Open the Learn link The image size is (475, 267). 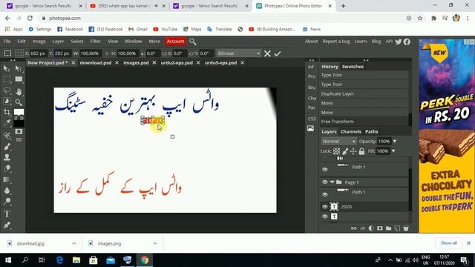point(361,42)
